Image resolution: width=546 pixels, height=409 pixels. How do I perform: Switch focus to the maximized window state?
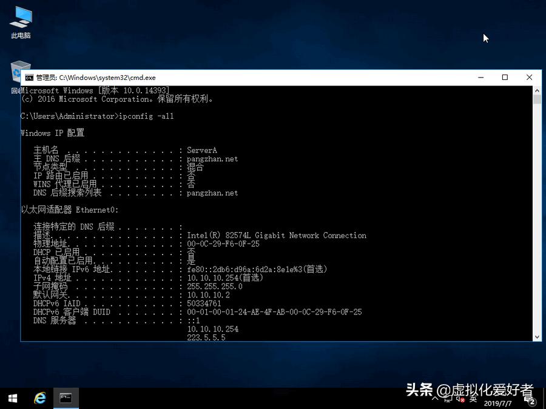click(x=505, y=78)
